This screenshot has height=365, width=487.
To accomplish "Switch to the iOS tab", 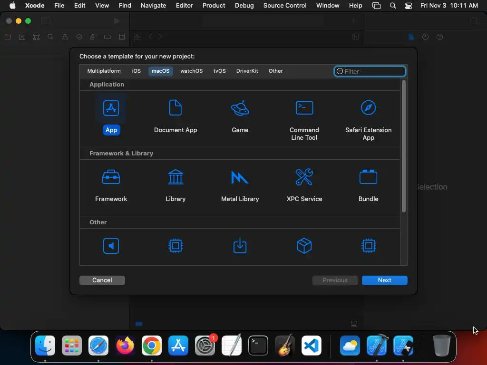I will [136, 71].
